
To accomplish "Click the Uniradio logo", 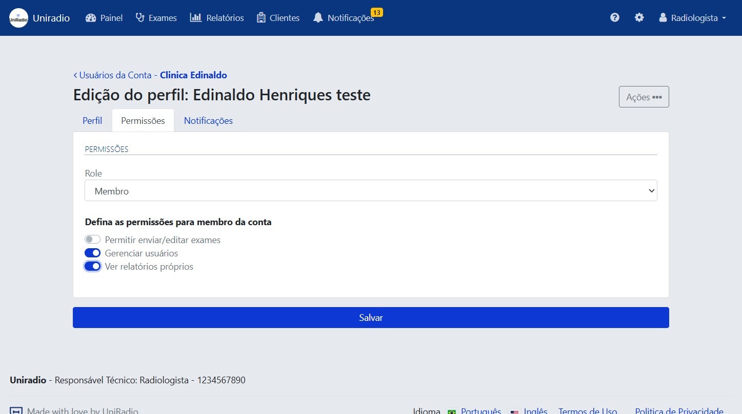I will [18, 17].
